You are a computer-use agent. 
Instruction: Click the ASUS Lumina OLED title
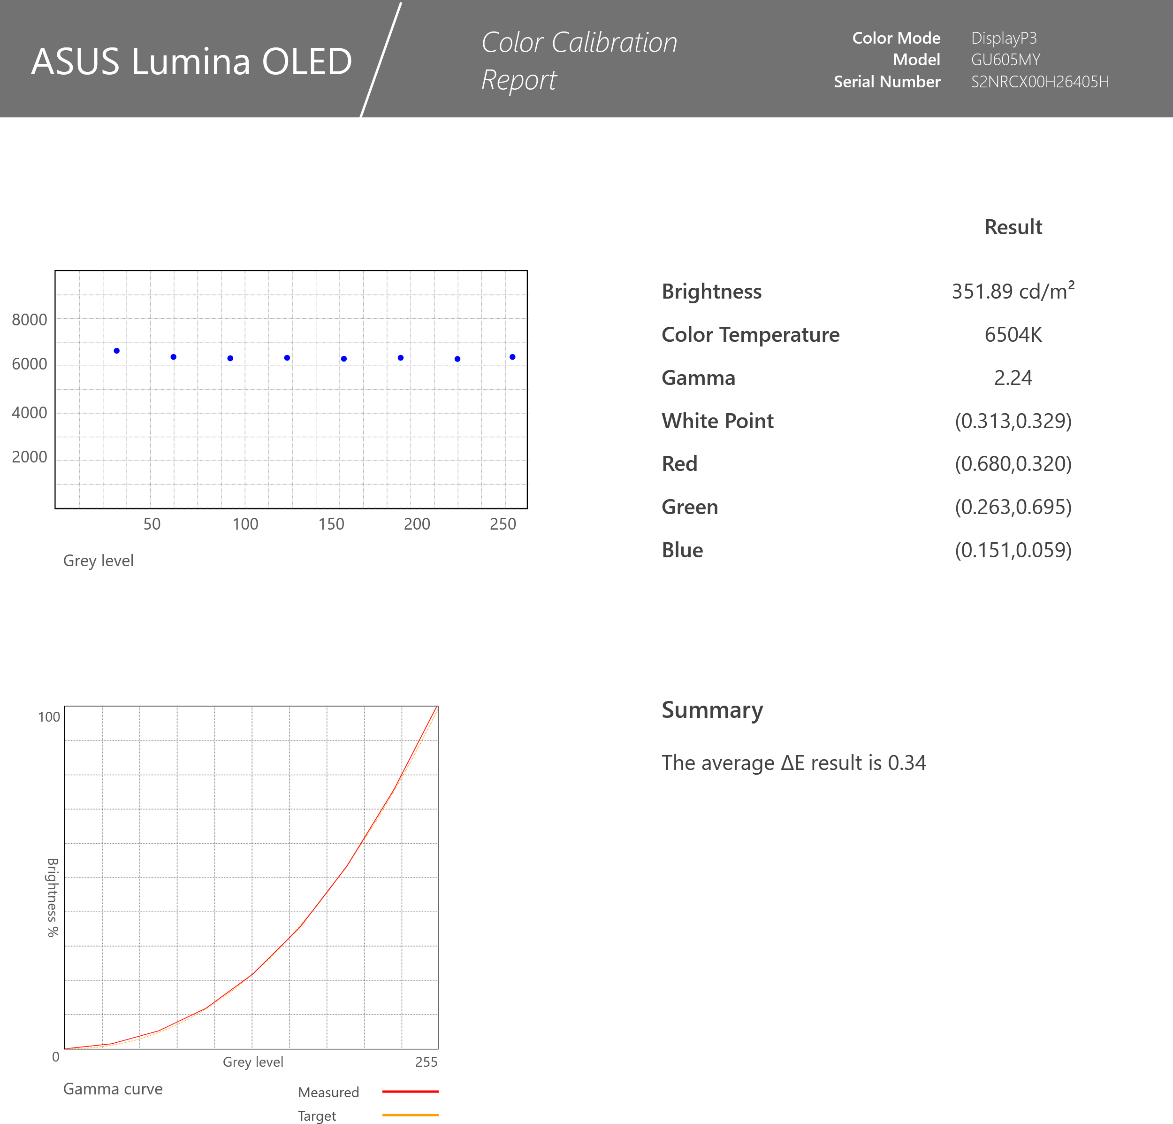tap(191, 62)
